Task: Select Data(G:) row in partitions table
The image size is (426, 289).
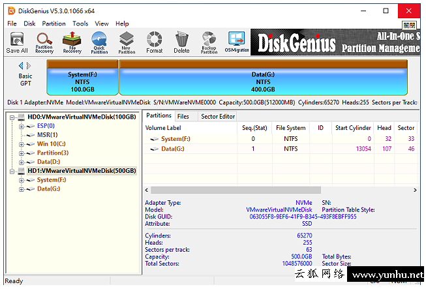Action: click(x=280, y=149)
